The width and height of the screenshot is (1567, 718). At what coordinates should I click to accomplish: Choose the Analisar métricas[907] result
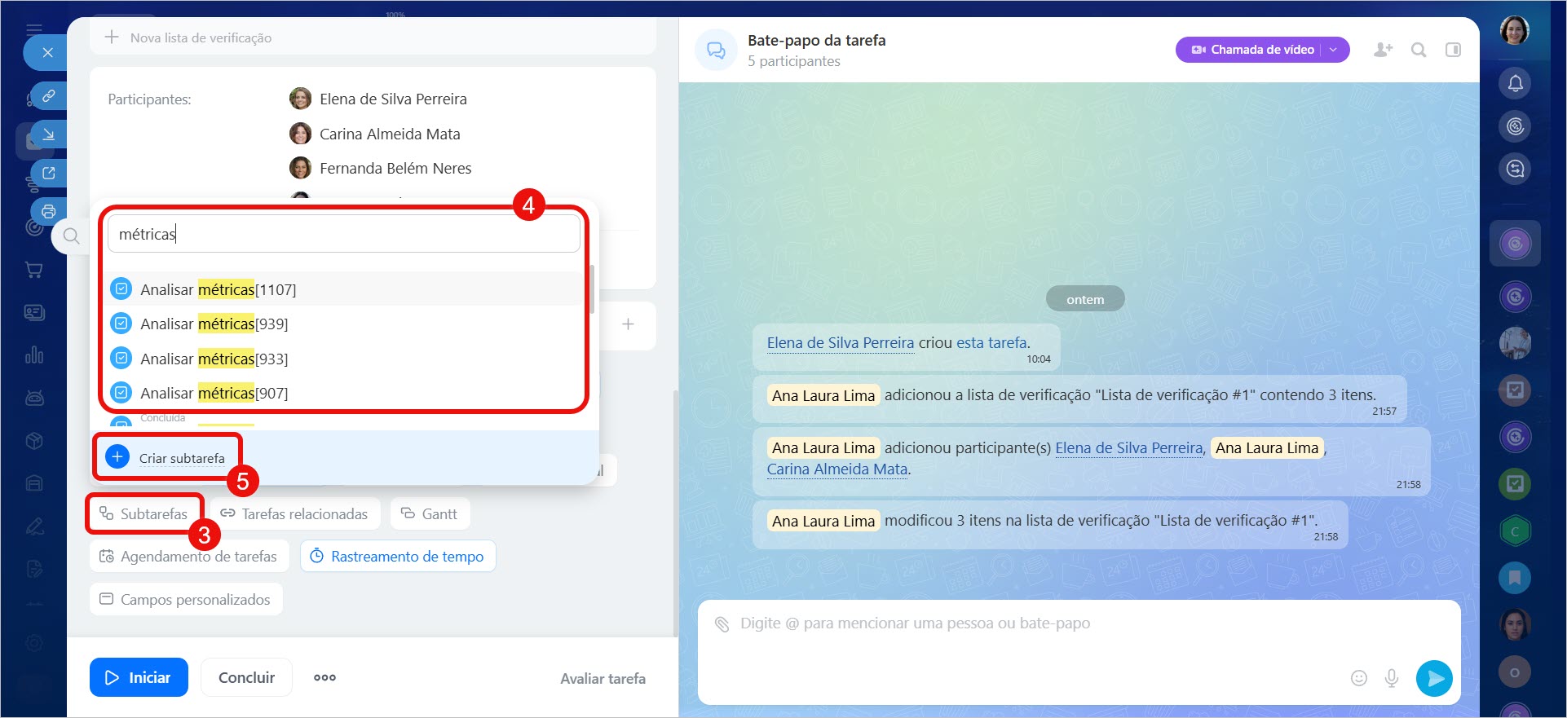click(214, 394)
